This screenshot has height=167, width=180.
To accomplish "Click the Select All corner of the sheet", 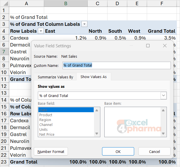I will click(5, 3).
